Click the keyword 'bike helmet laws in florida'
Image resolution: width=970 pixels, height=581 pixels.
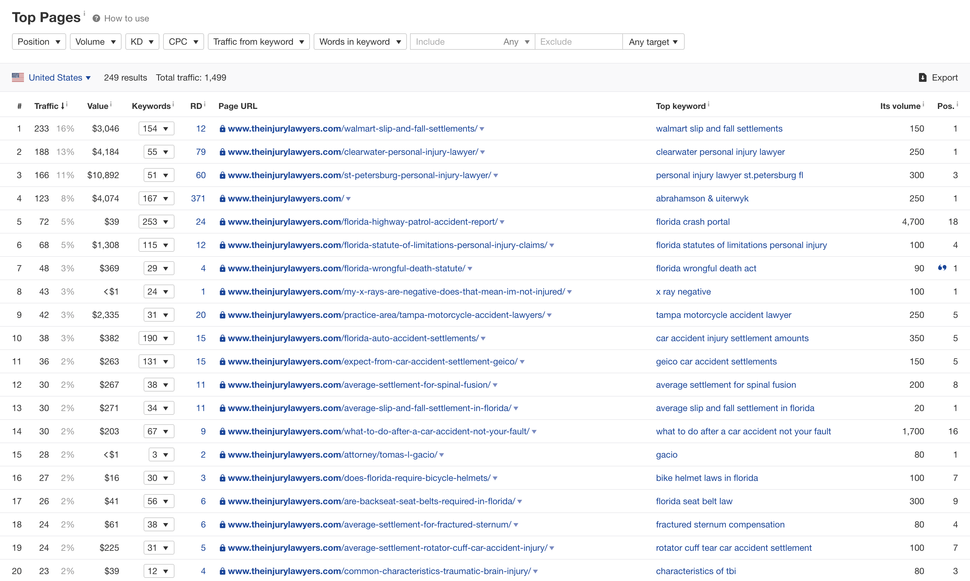(x=707, y=478)
